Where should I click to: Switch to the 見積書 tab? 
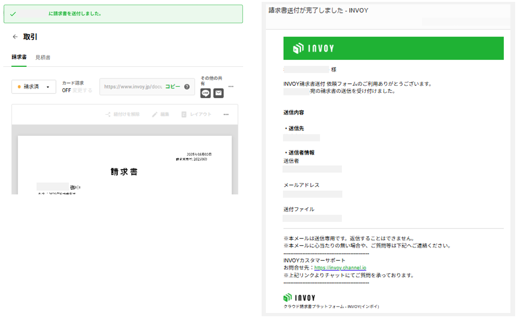pos(43,57)
